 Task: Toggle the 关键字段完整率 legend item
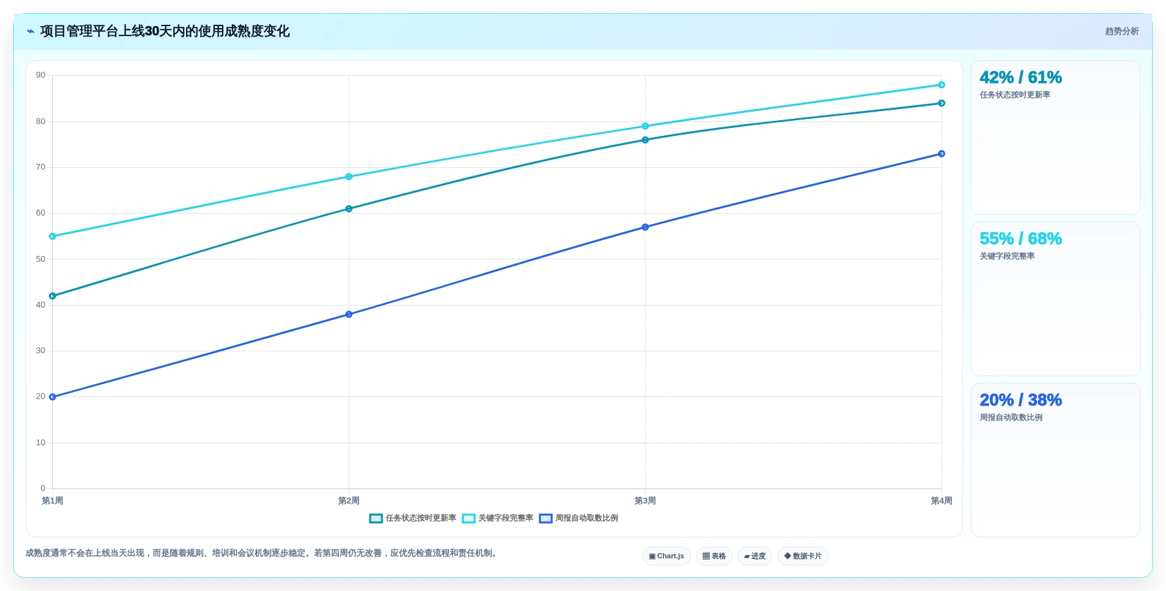pos(497,519)
